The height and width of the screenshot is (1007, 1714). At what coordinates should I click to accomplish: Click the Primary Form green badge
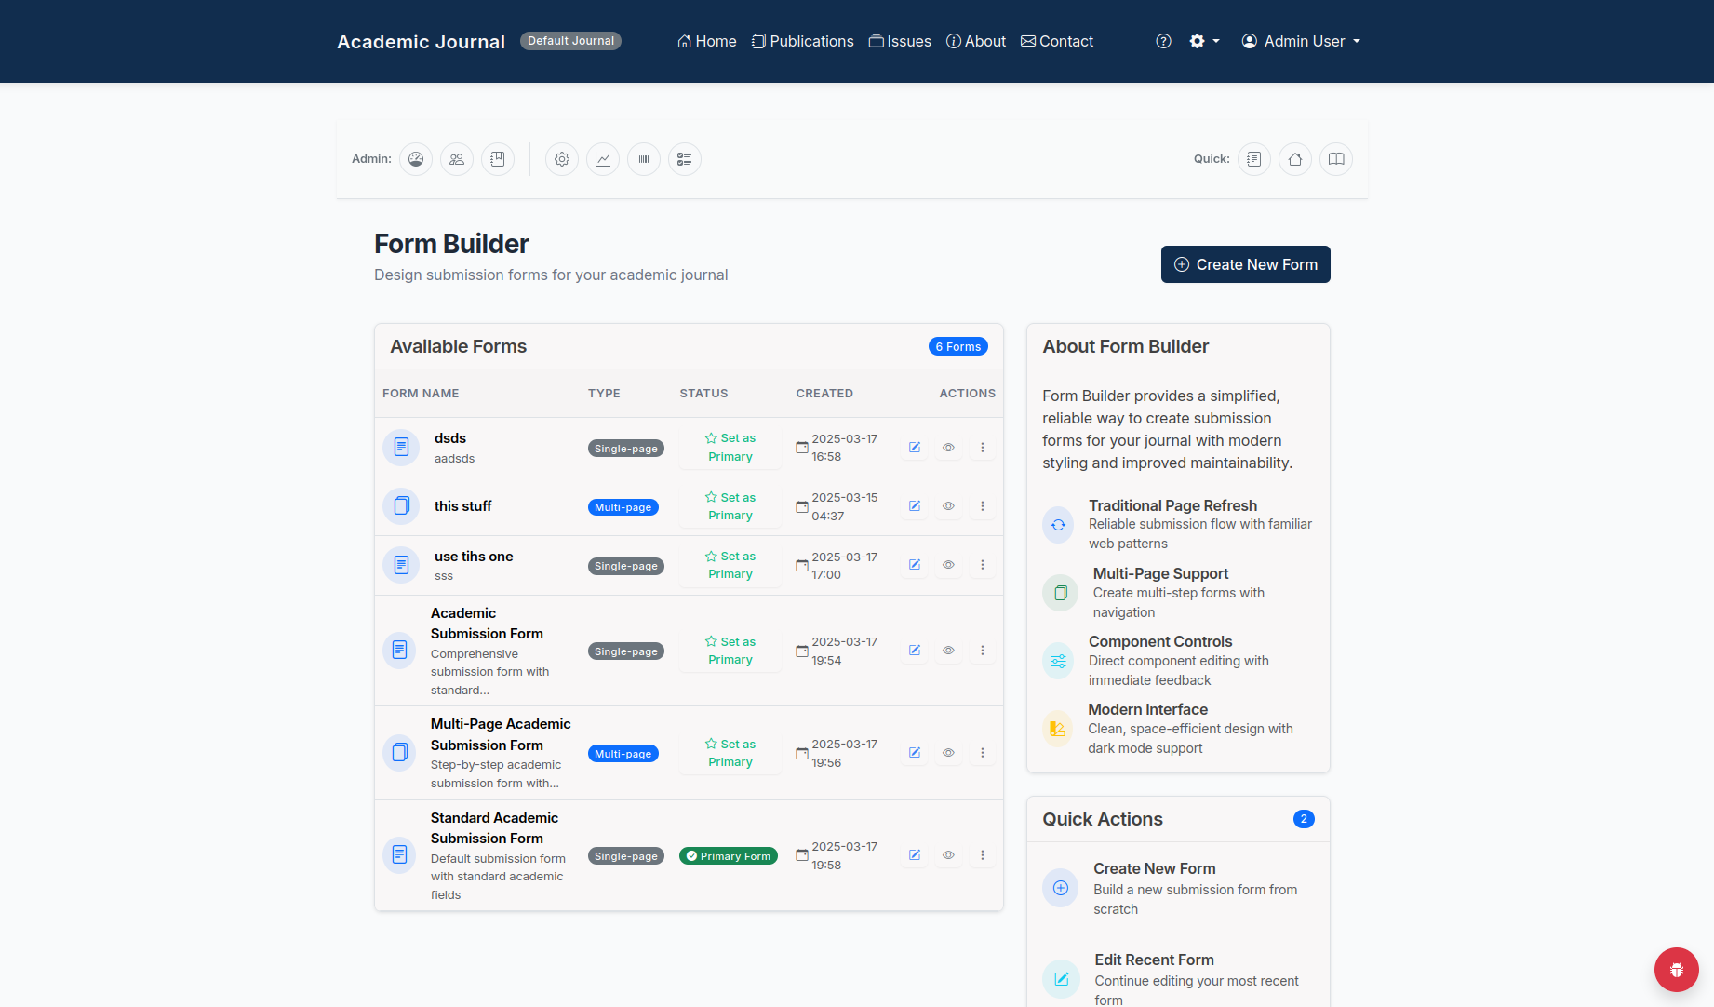[x=729, y=856]
